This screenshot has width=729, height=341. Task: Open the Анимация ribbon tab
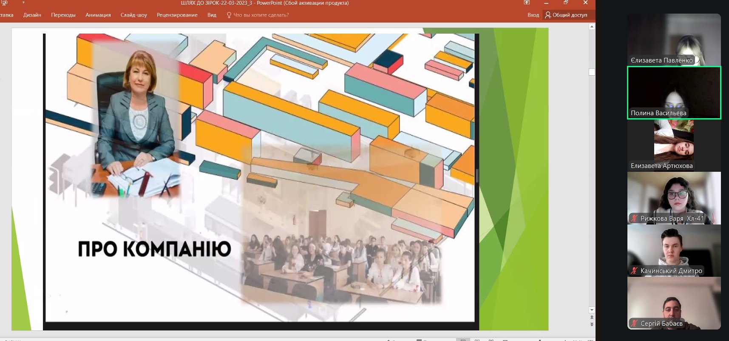coord(98,15)
